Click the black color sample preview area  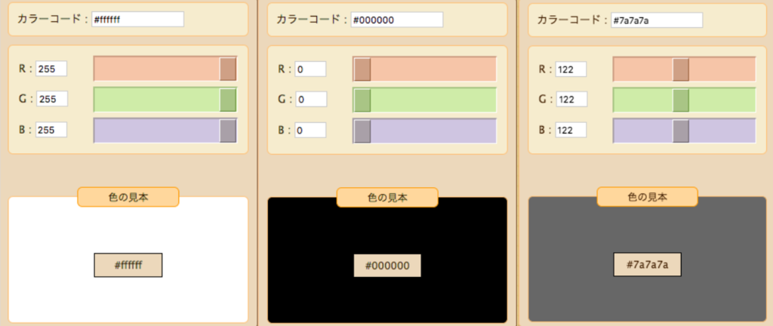(387, 260)
